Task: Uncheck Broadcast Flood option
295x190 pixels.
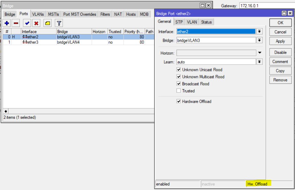Action: (179, 84)
